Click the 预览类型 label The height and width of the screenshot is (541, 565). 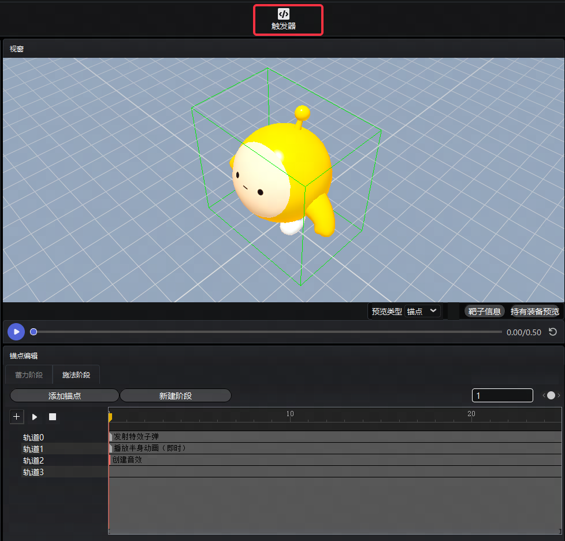[x=386, y=312]
